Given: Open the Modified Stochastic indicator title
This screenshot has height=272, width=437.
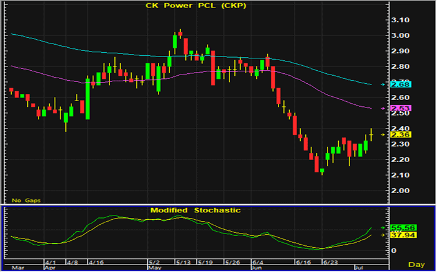Looking at the screenshot, I should (x=195, y=211).
